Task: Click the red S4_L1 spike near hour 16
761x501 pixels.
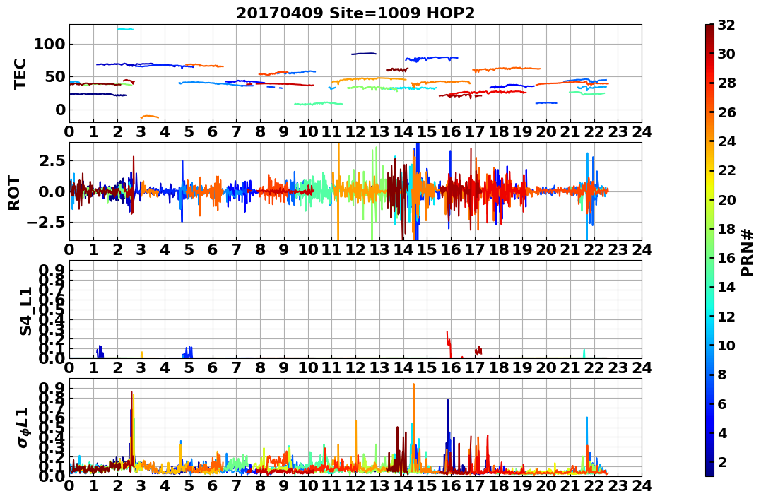Action: coord(449,343)
